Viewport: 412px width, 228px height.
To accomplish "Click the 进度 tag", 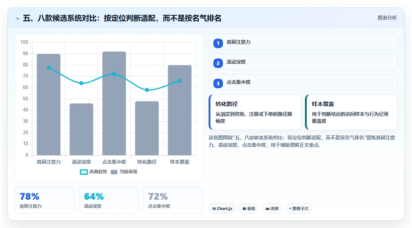I will (272, 209).
